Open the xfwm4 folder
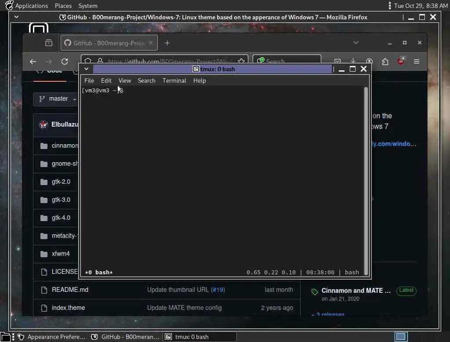450x342 pixels. click(x=61, y=254)
